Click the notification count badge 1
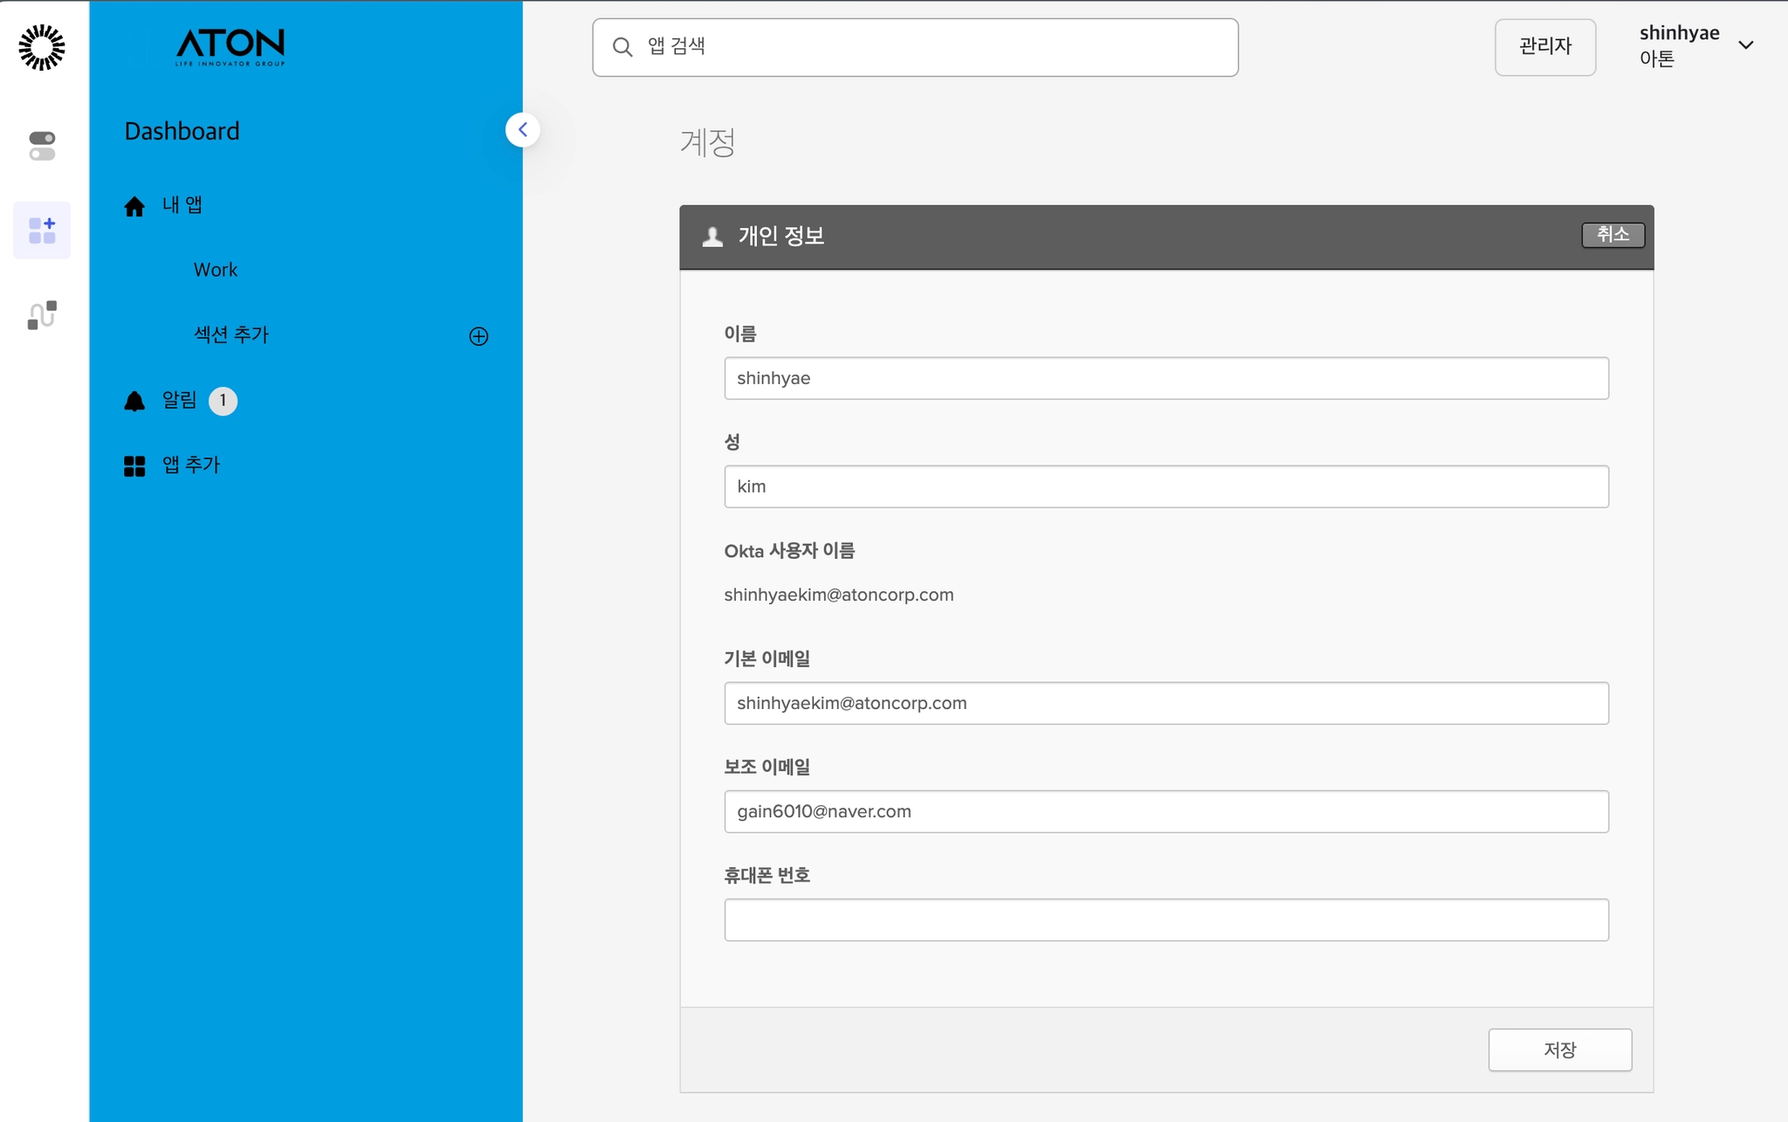 pos(223,401)
